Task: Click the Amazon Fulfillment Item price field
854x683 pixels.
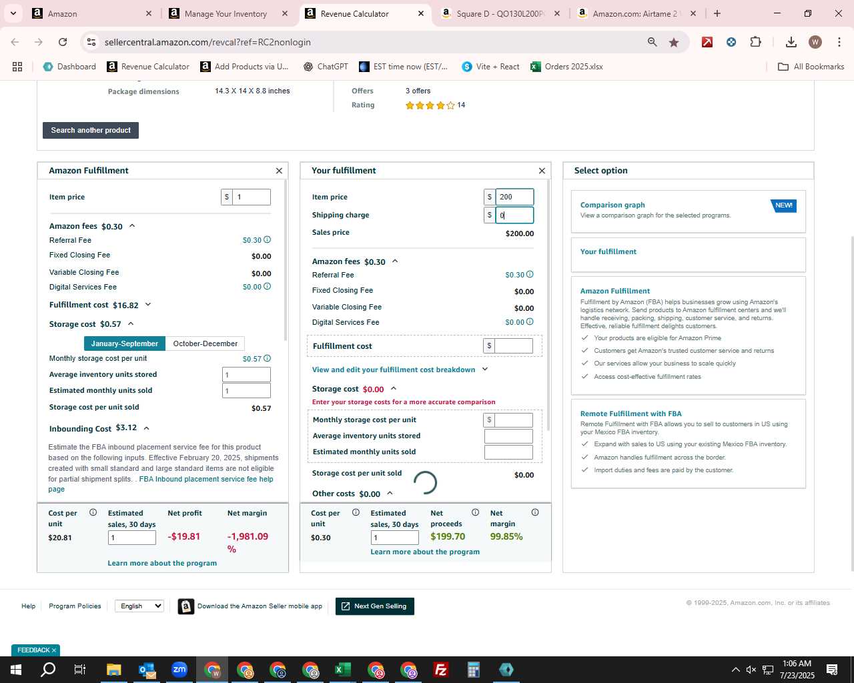Action: pos(251,197)
